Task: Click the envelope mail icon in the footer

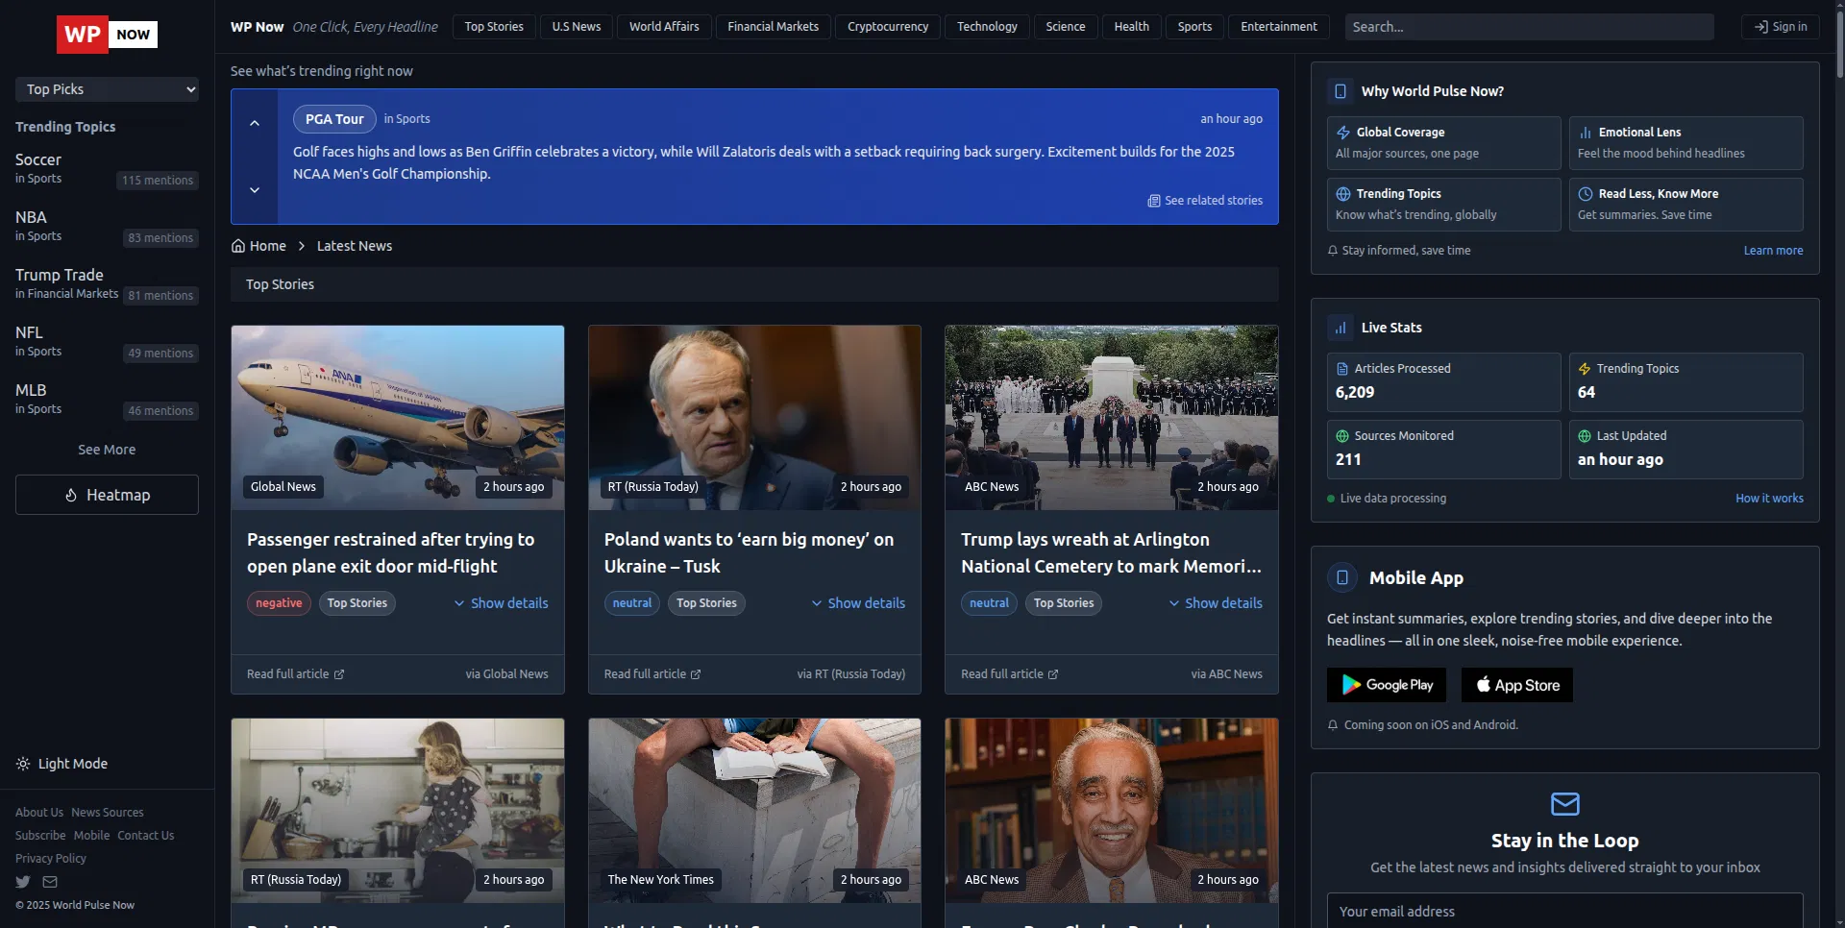Action: coord(51,882)
